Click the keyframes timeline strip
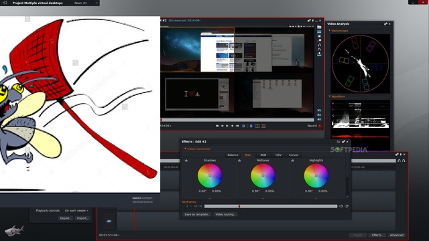This screenshot has height=241, width=429. (271, 206)
